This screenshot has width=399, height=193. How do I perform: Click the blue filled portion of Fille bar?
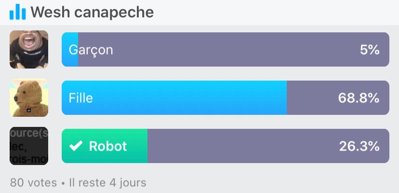(x=174, y=97)
